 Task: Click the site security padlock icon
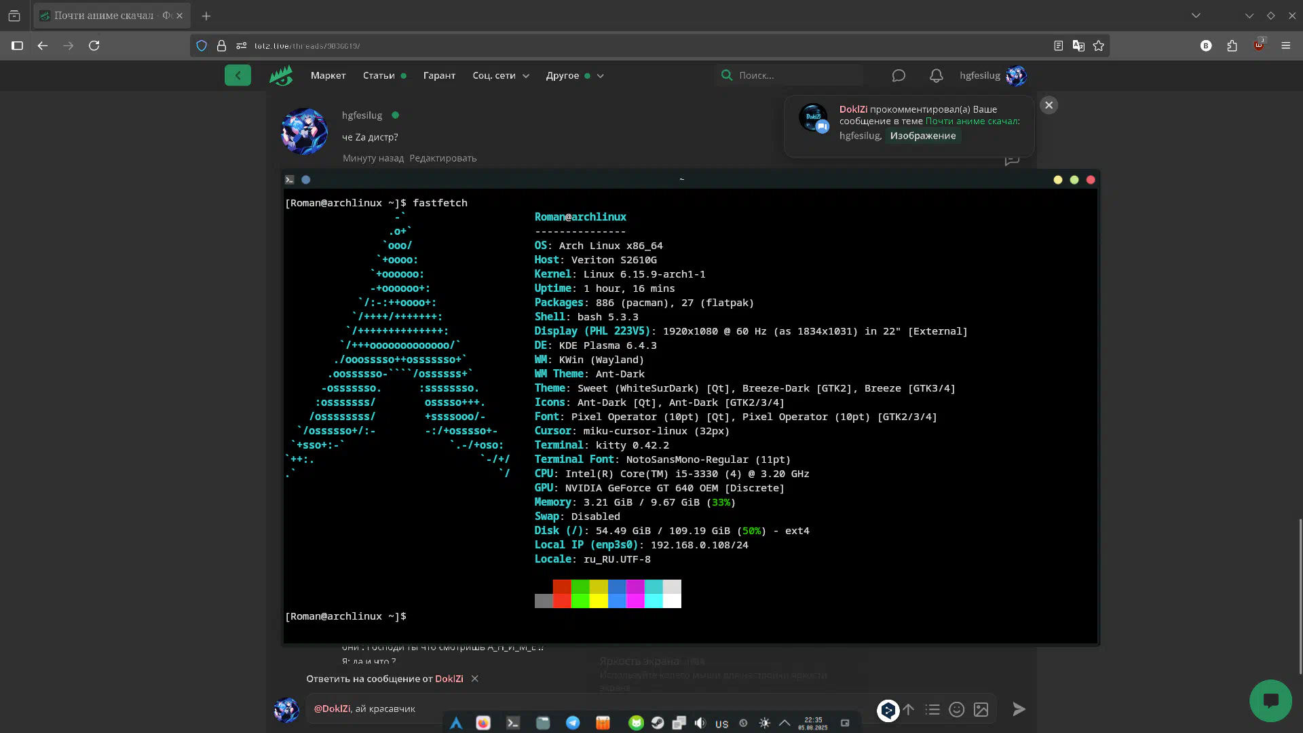pyautogui.click(x=221, y=45)
